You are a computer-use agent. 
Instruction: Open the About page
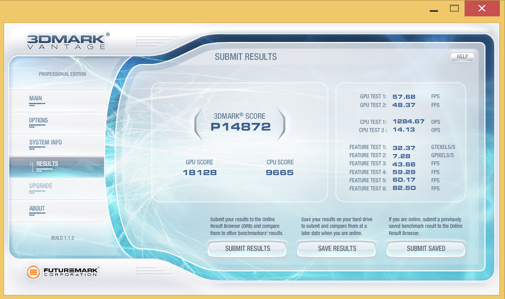point(57,211)
